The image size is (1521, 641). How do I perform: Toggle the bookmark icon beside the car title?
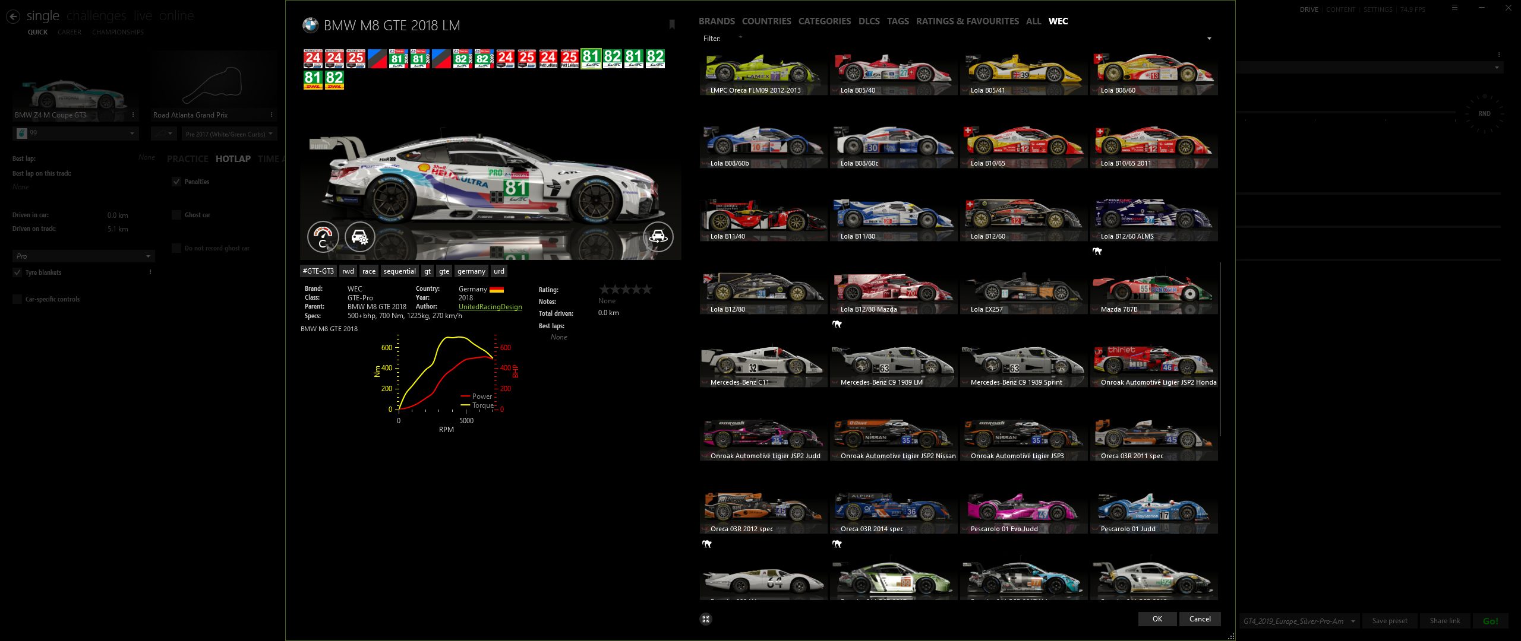(x=672, y=25)
